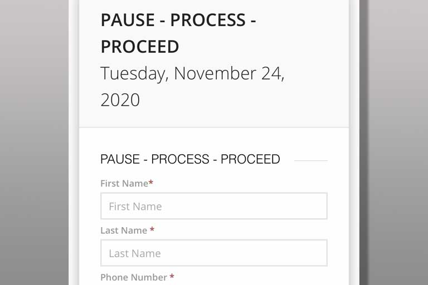Click PROCEED on the bold title's second line
Screen dimensions: 428x285
pyautogui.click(x=140, y=47)
